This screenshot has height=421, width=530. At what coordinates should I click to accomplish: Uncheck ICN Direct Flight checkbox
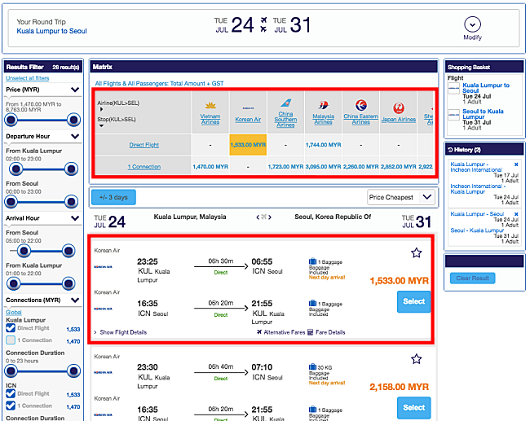[x=11, y=393]
